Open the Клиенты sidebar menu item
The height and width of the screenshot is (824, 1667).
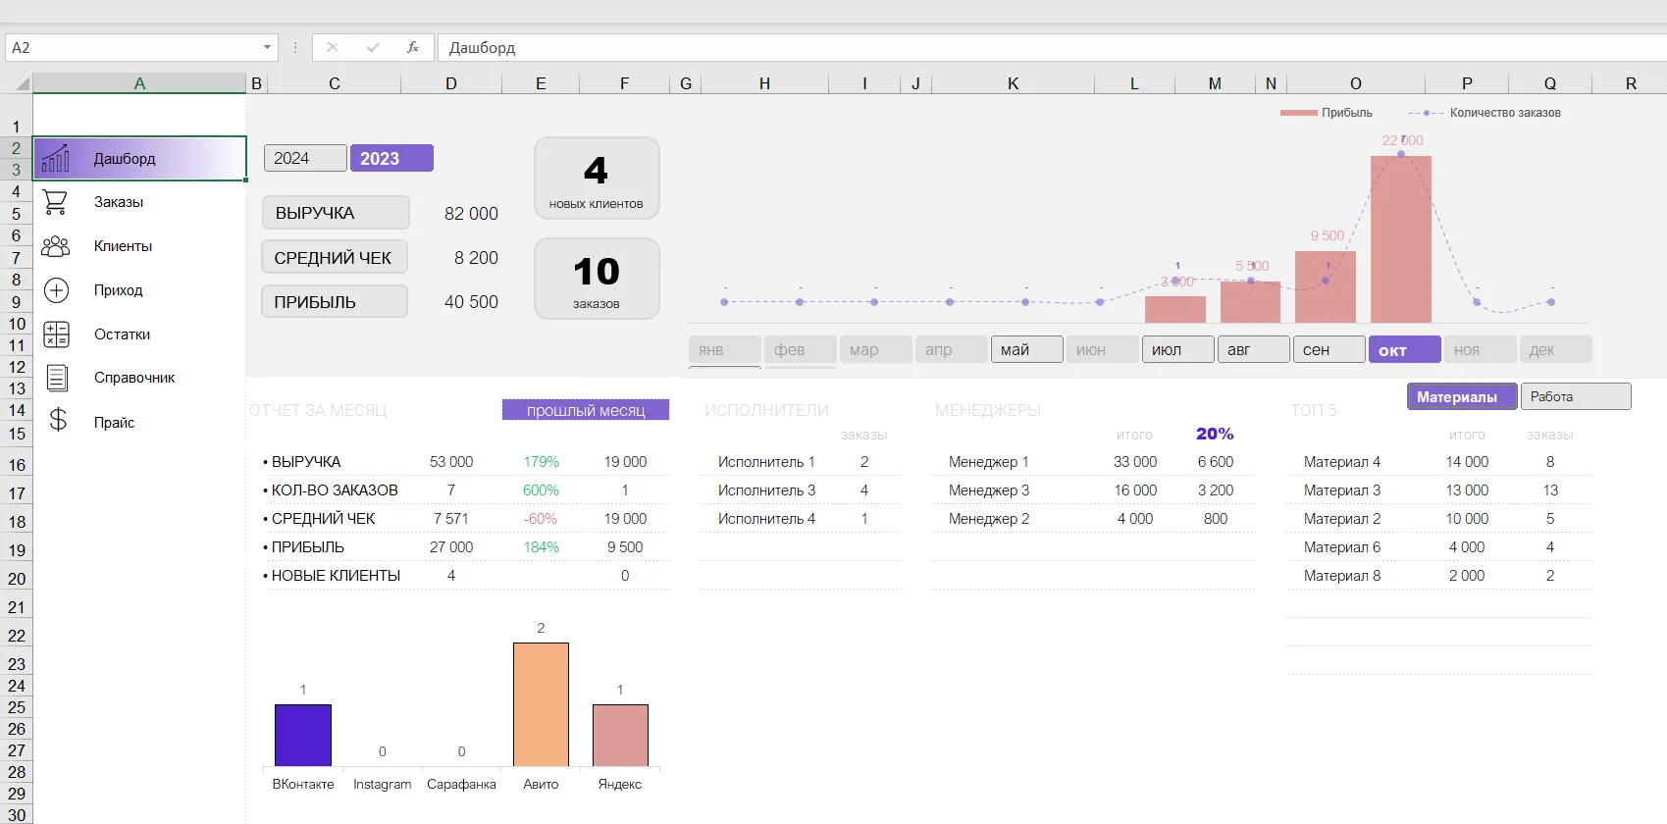[123, 246]
